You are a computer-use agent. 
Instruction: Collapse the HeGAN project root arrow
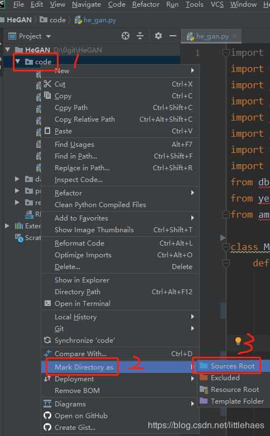pyautogui.click(x=7, y=50)
